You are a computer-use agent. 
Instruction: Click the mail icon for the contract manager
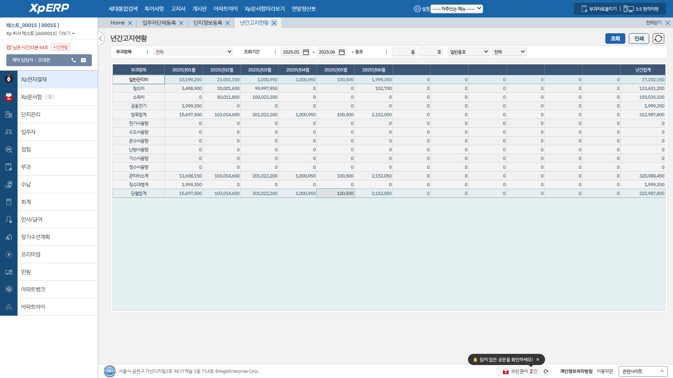click(x=83, y=60)
